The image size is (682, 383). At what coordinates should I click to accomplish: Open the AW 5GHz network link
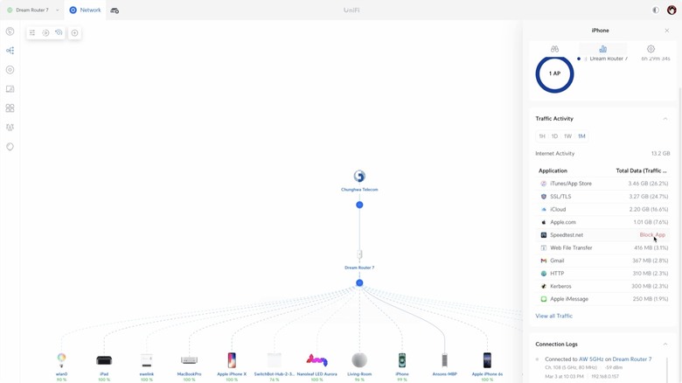coord(591,359)
